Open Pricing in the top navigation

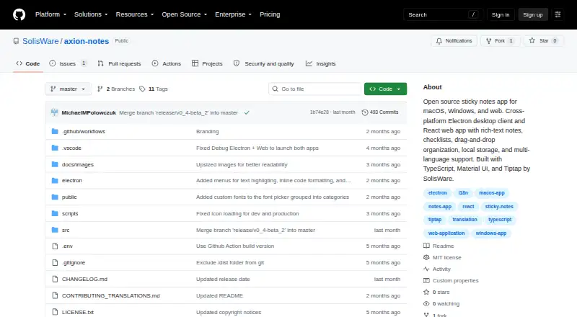[270, 14]
